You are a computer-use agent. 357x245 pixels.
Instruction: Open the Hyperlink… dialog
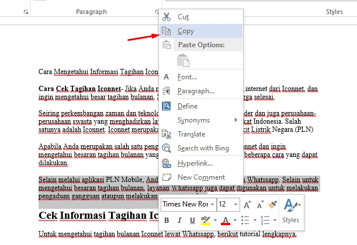[201, 163]
